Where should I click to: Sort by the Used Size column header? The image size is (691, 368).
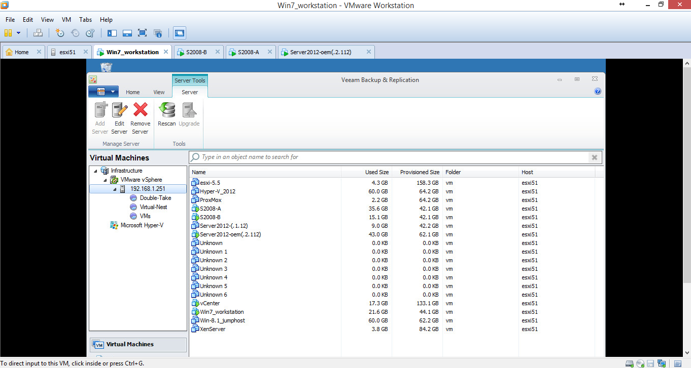click(366, 172)
